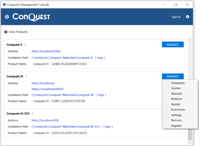
Task: Open the https://localhost:8443/ address link
Action: point(47,89)
